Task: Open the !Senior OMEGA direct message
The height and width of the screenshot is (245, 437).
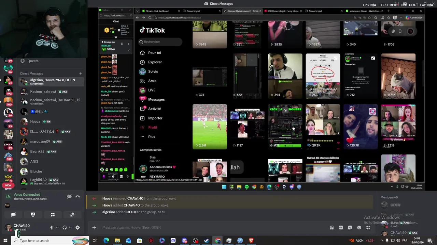Action: pos(51,131)
